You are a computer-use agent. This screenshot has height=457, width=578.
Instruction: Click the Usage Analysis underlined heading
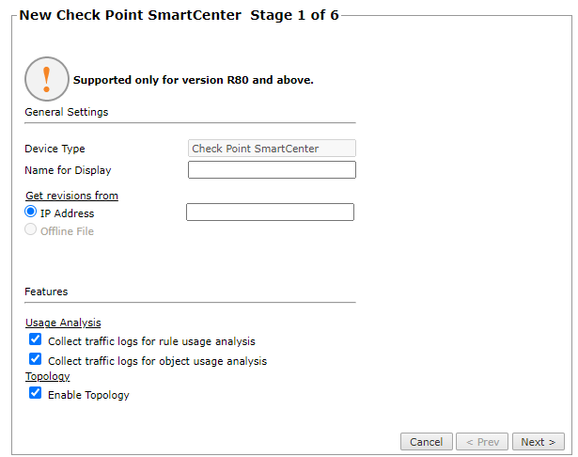click(x=63, y=323)
